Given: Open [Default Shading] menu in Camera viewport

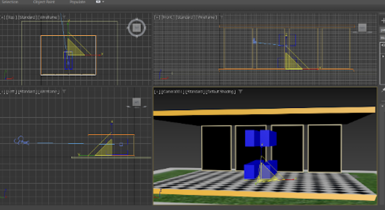Looking at the screenshot, I should tap(221, 92).
